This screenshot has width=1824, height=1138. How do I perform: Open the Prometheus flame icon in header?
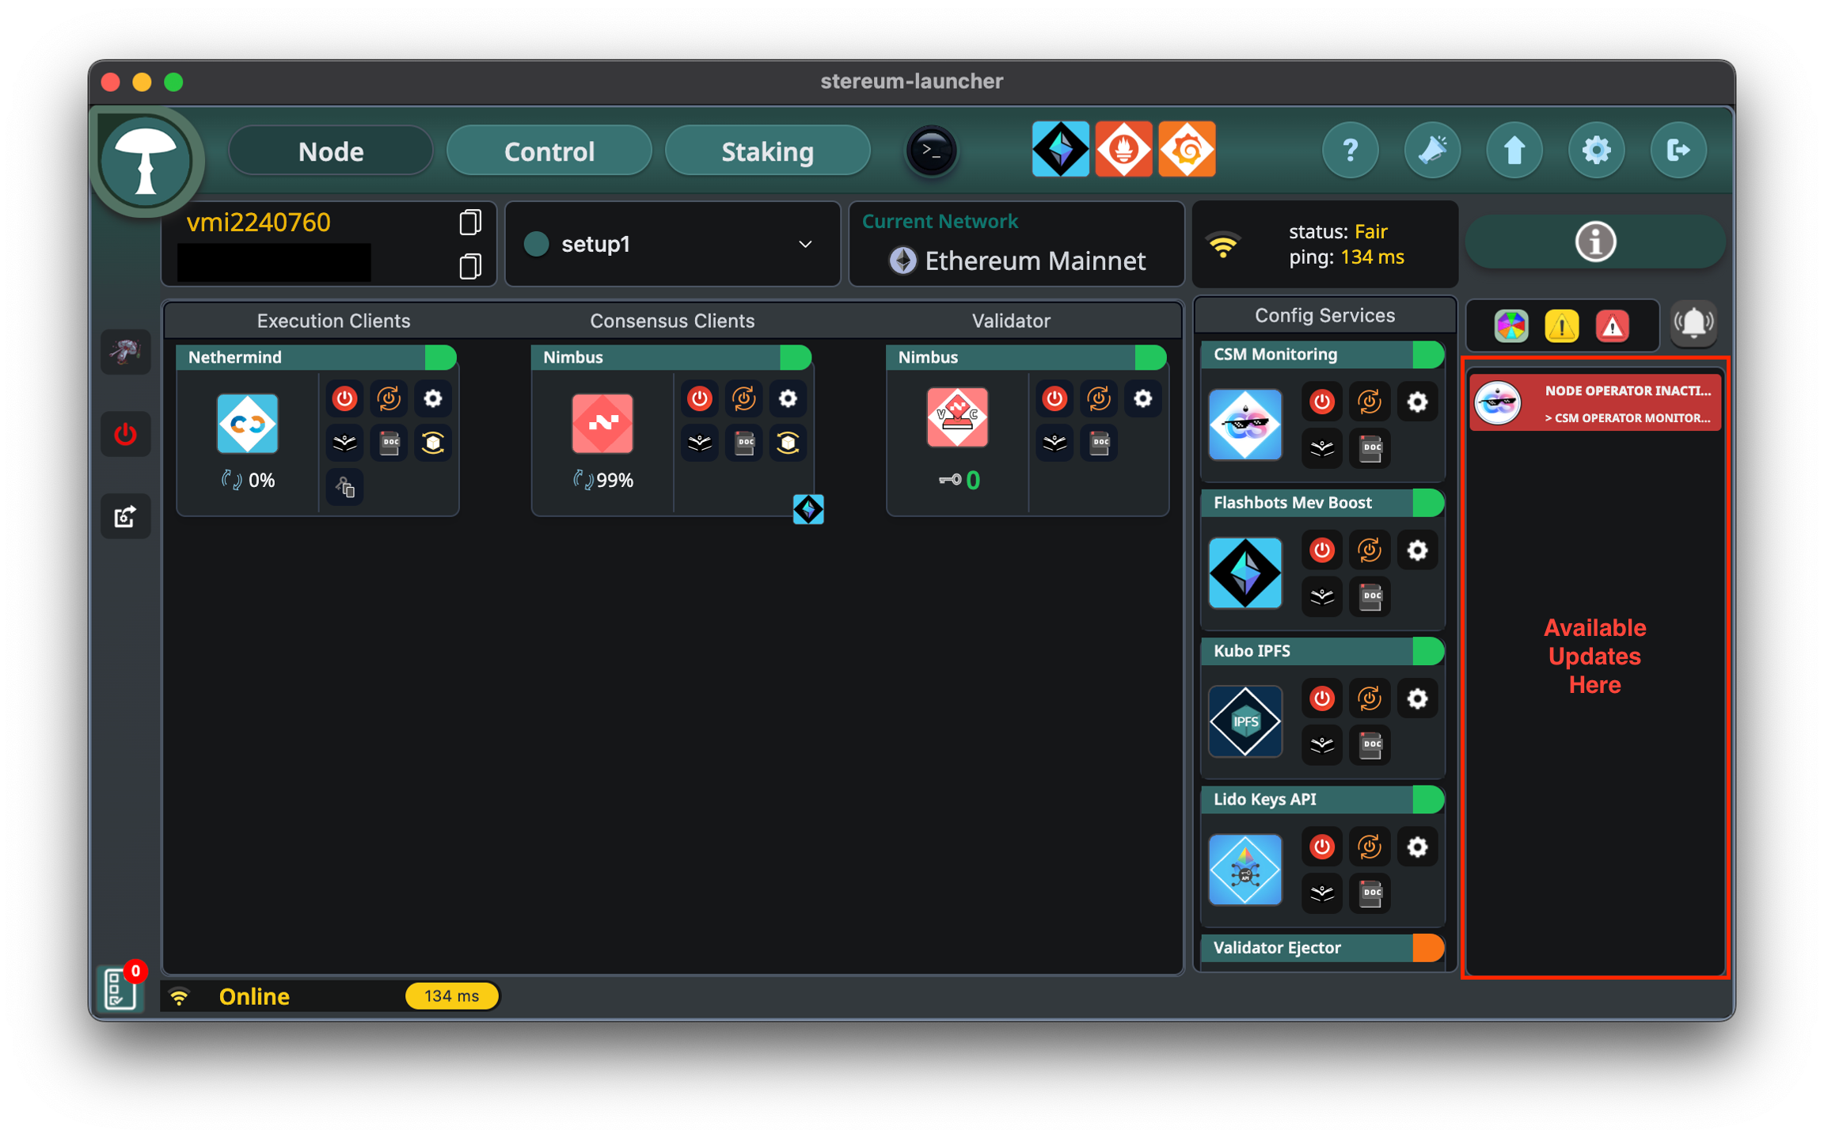tap(1123, 149)
